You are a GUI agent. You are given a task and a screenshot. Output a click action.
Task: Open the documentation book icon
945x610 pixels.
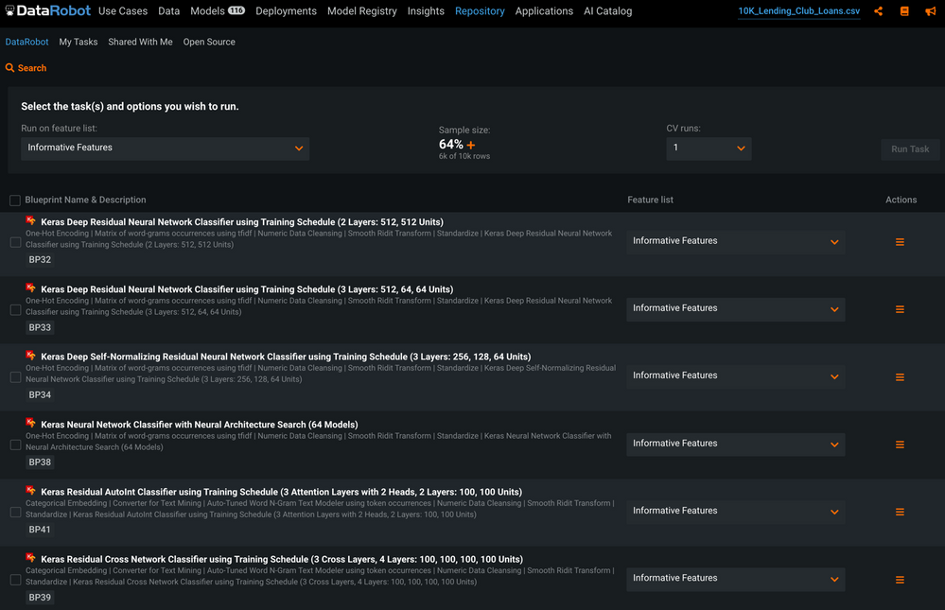[x=904, y=11]
